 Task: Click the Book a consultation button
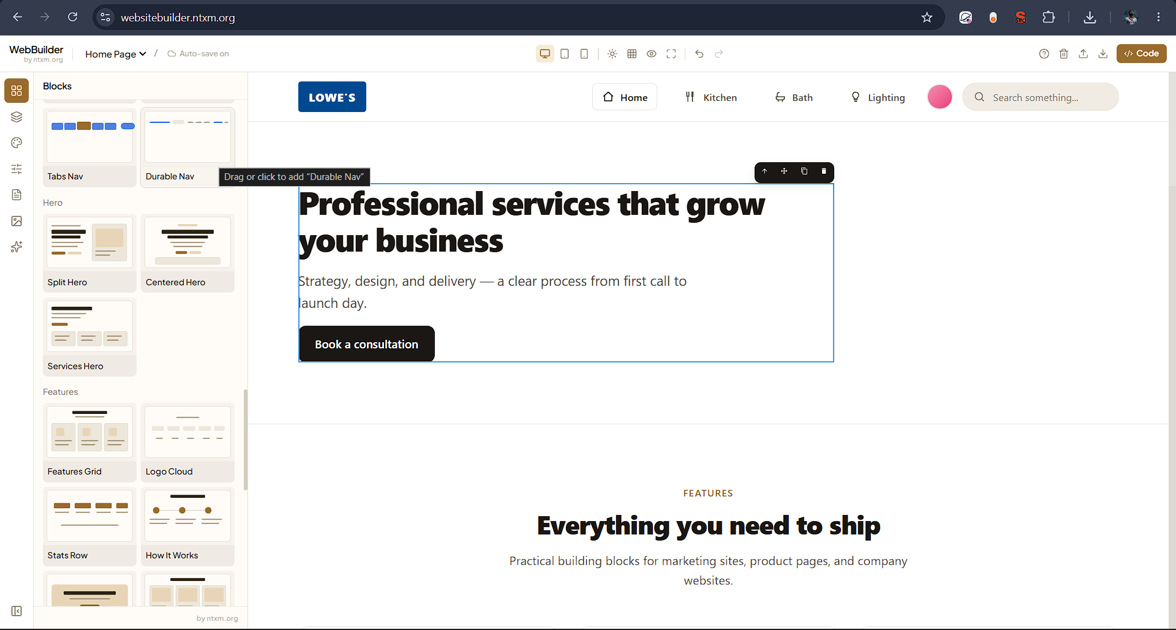367,344
